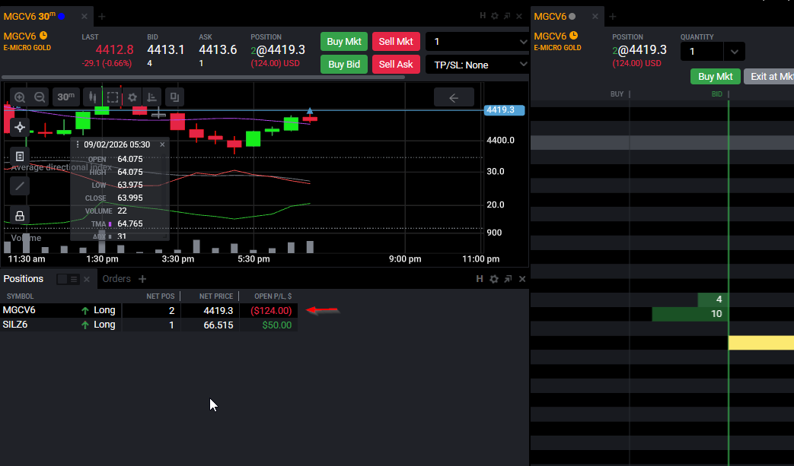The image size is (794, 466).
Task: Open the chart data box tool
Action: tap(20, 157)
